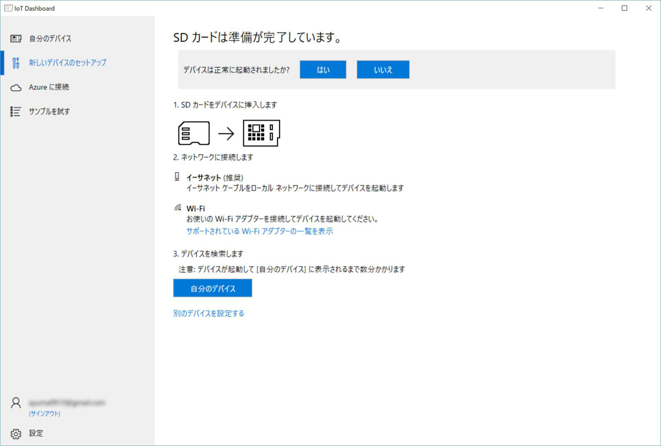This screenshot has width=661, height=446.
Task: Click the My Devices board icon in sidebar
Action: coord(16,39)
